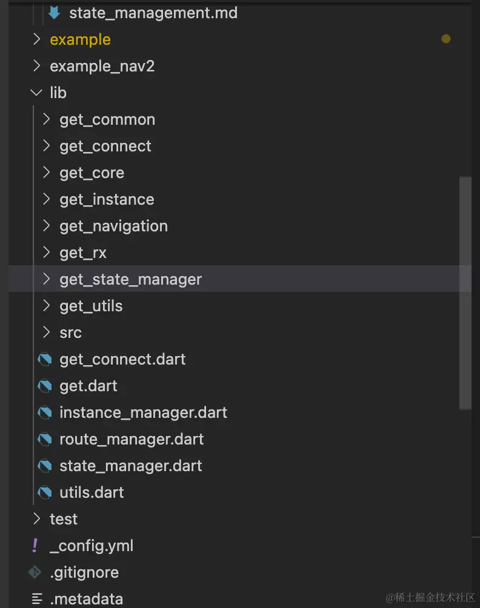Screen dimensions: 480x608
Task: Expand the get_state_manager folder chevron
Action: [47, 279]
